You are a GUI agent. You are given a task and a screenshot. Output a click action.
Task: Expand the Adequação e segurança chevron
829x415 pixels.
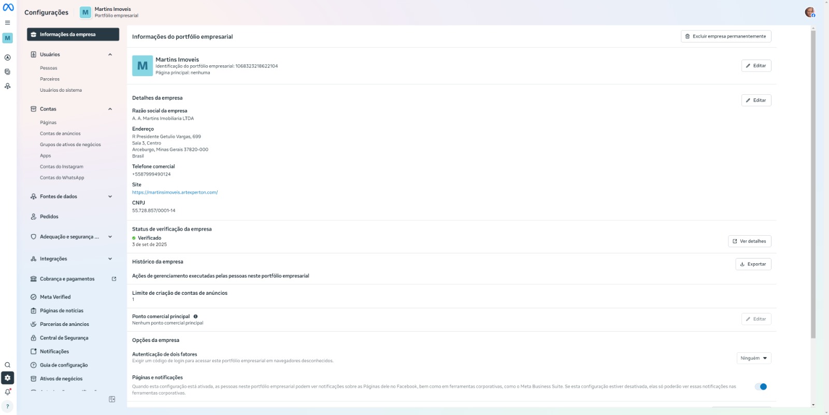[110, 237]
